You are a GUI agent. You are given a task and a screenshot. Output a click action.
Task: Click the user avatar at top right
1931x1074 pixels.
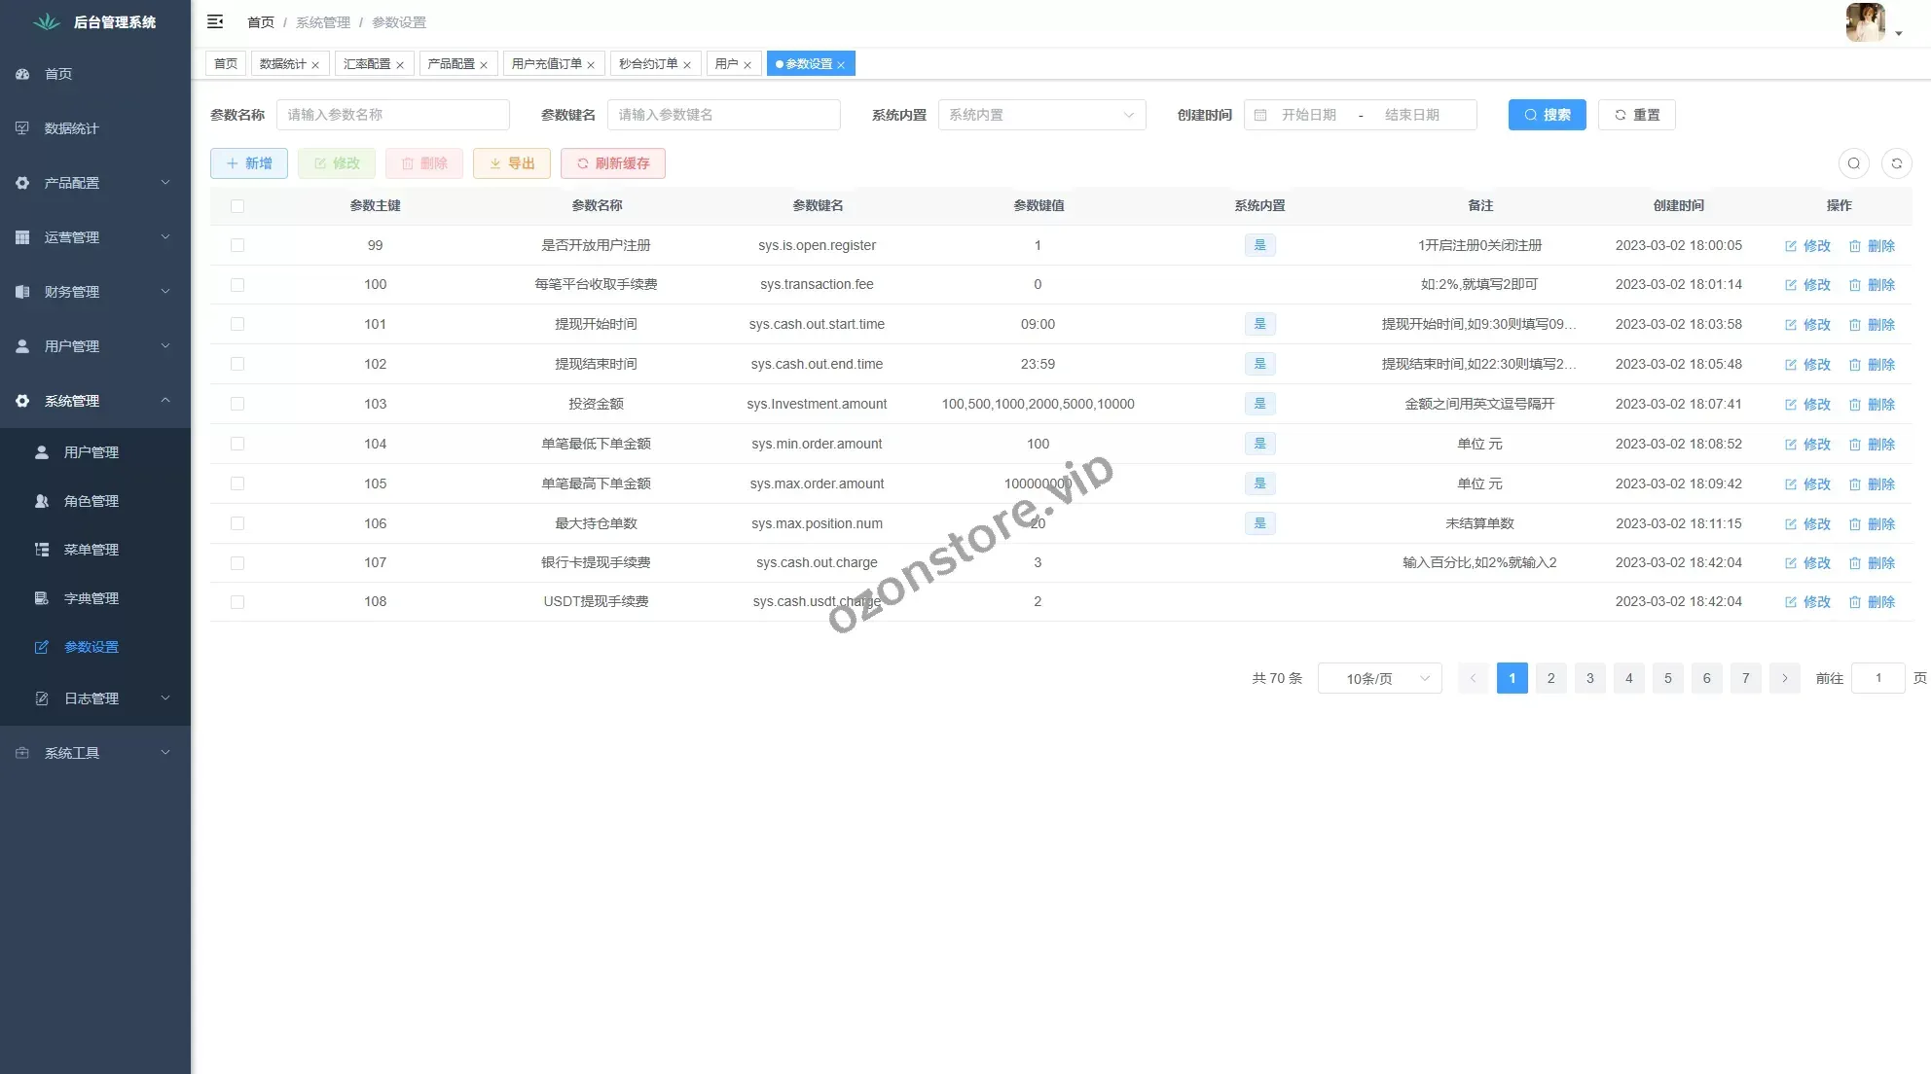[x=1865, y=22]
